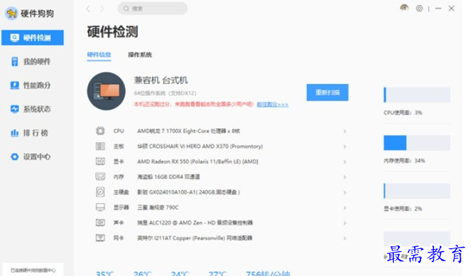
Task: Open the 排行榜 ranking section
Action: (x=33, y=132)
